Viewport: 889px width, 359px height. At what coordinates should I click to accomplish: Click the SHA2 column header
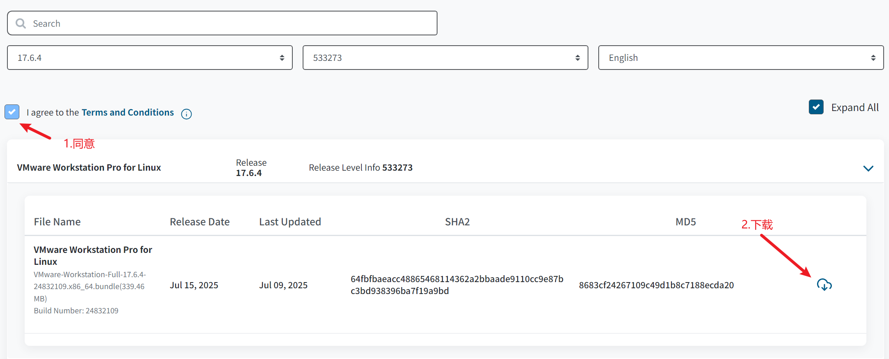tap(457, 222)
